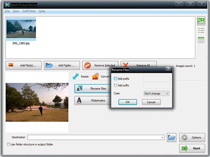Toggle Use folder structure in output folder
The width and height of the screenshot is (210, 157).
(9, 144)
